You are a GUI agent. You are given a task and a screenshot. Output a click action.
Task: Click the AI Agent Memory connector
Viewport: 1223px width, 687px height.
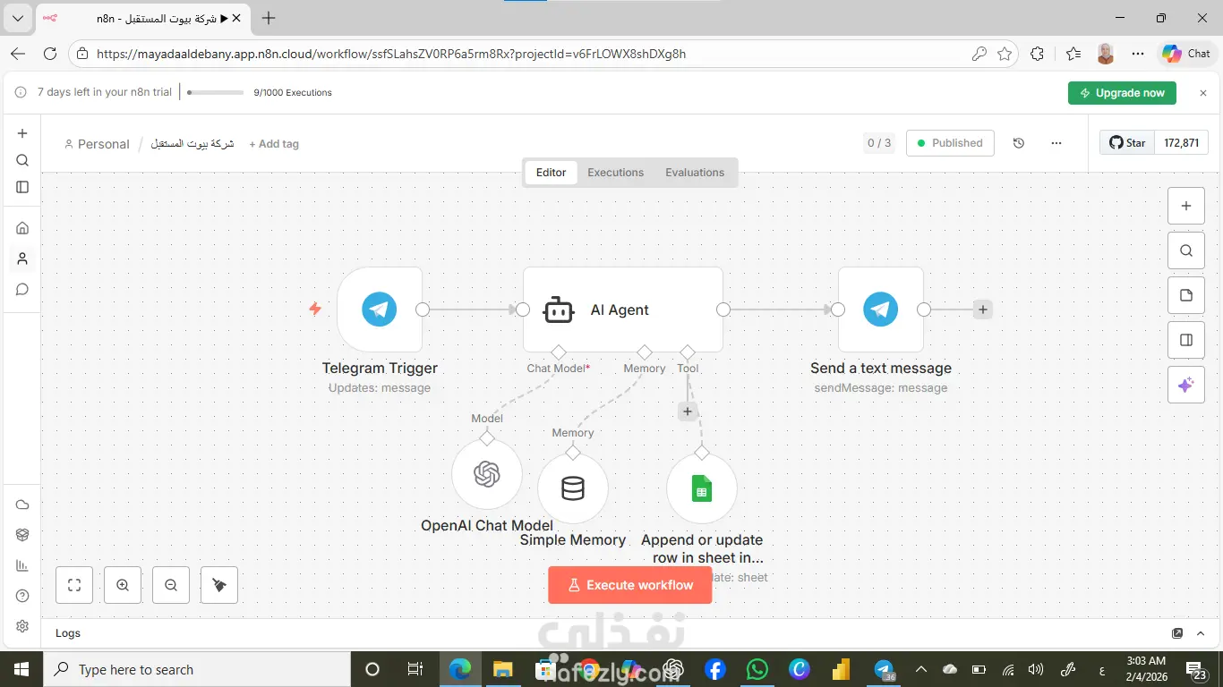[x=645, y=352]
